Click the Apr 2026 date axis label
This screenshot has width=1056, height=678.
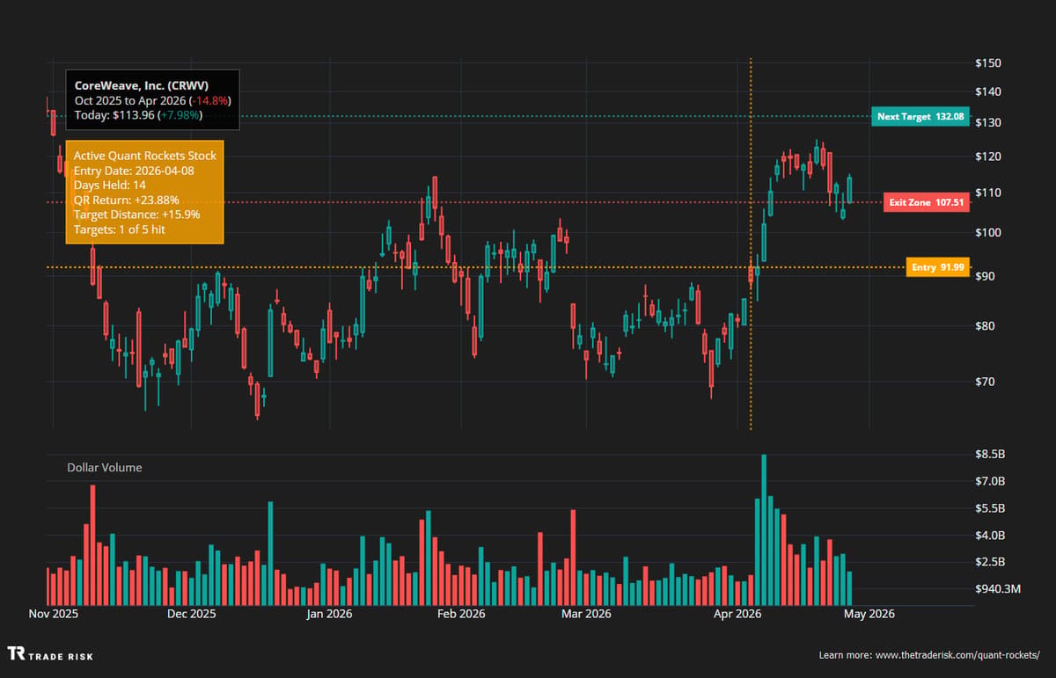click(x=737, y=614)
